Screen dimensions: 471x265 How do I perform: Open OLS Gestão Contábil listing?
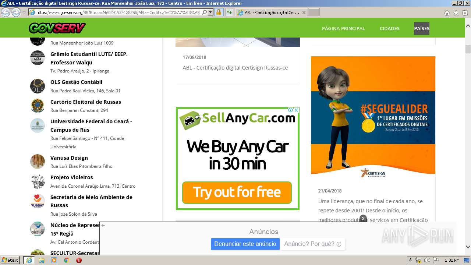point(76,82)
